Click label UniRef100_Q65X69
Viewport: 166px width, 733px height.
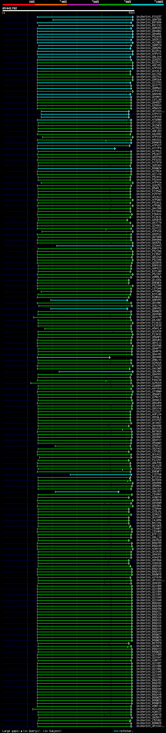tap(149, 566)
